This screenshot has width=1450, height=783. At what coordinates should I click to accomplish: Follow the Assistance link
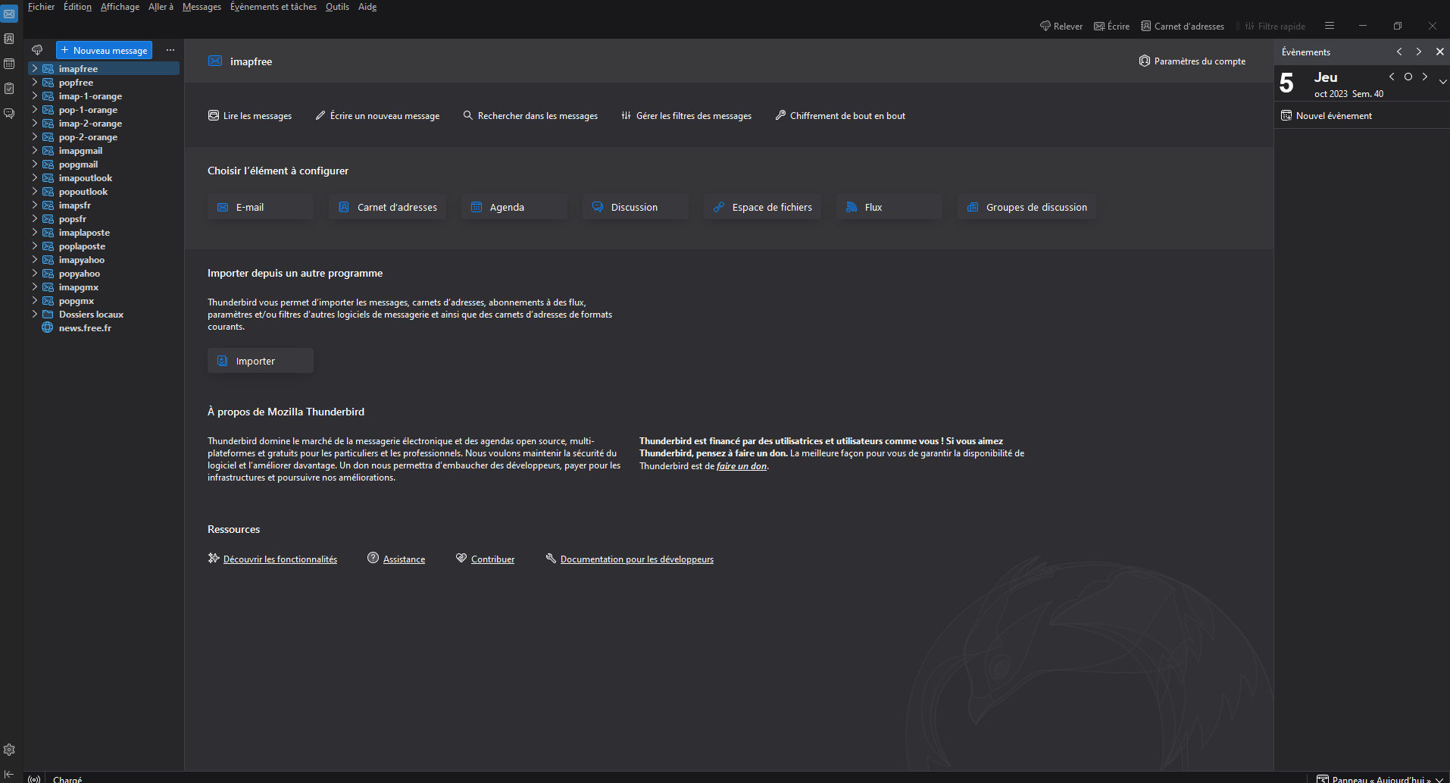click(404, 559)
